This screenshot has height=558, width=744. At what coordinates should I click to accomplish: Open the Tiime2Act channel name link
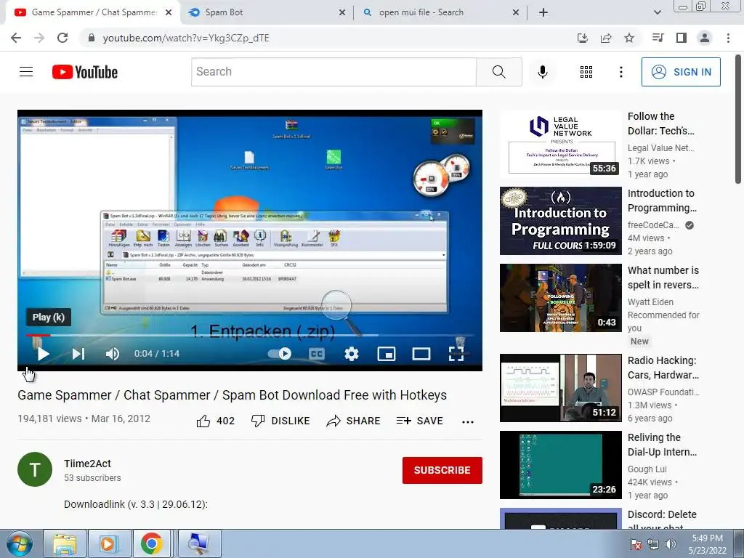(x=87, y=464)
